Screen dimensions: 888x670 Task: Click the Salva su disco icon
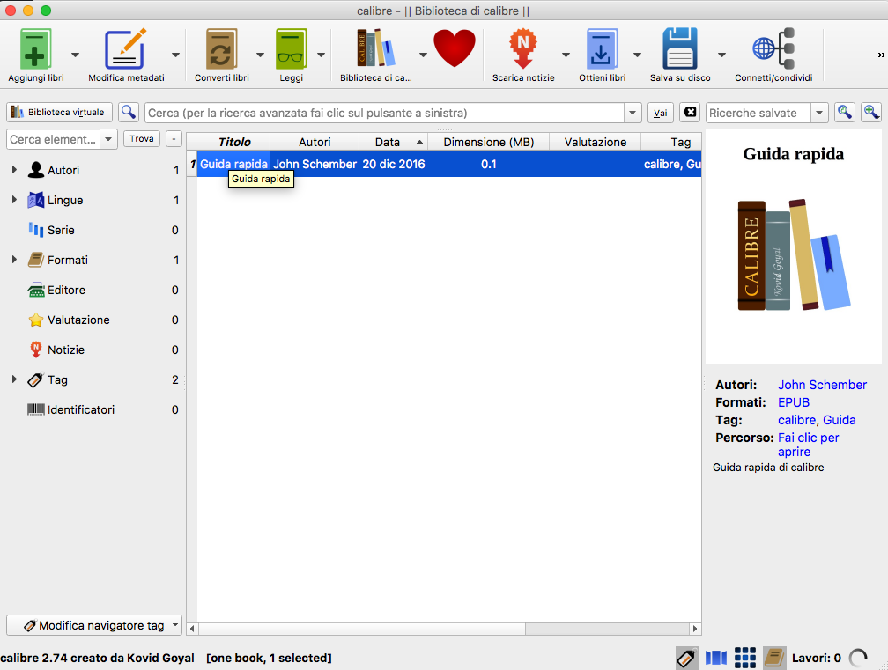coord(680,49)
